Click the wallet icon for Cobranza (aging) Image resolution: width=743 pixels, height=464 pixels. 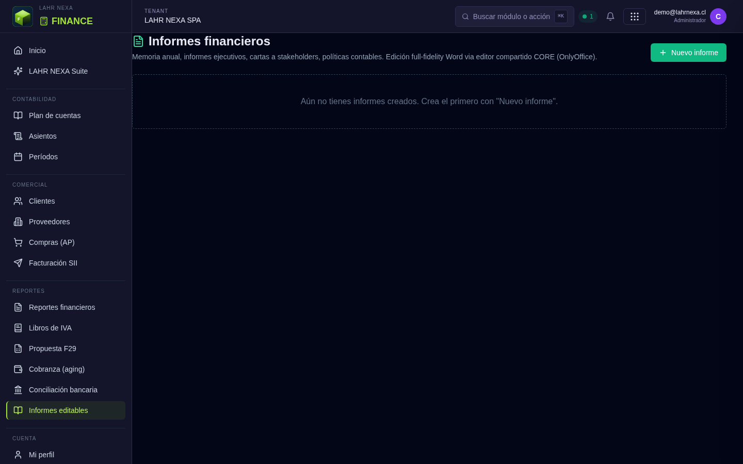(x=18, y=369)
